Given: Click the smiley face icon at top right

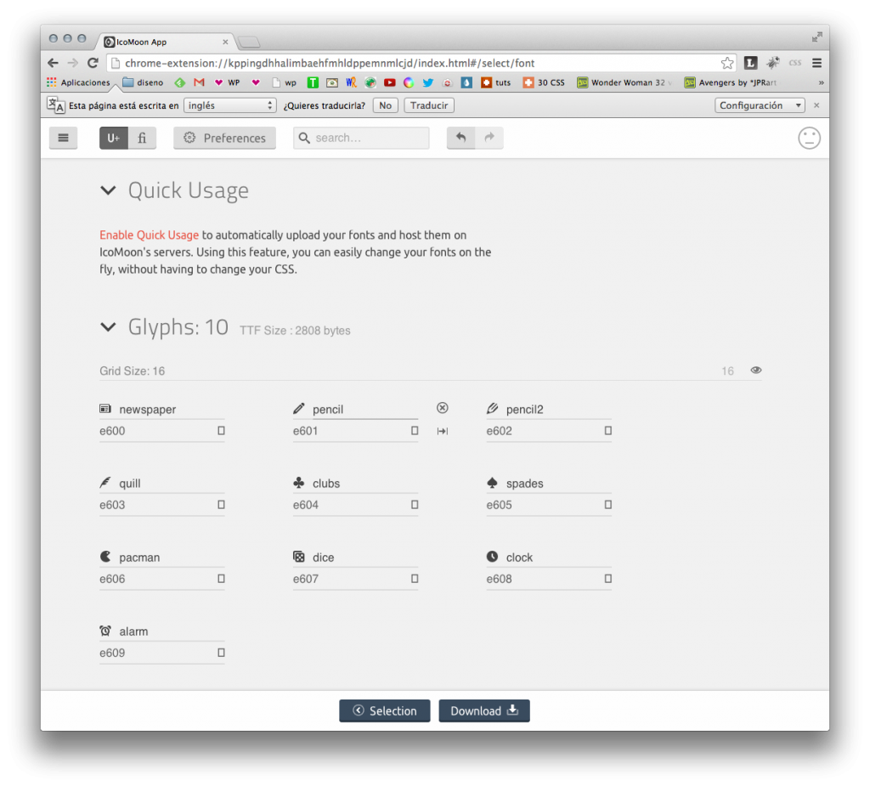Looking at the screenshot, I should 809,138.
